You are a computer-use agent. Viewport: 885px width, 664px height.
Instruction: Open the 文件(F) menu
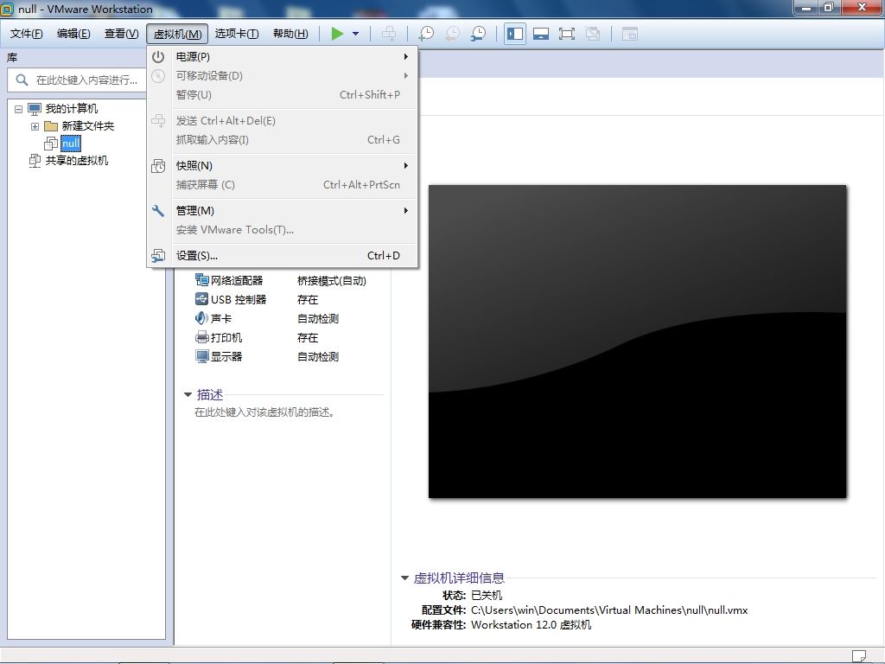coord(27,34)
